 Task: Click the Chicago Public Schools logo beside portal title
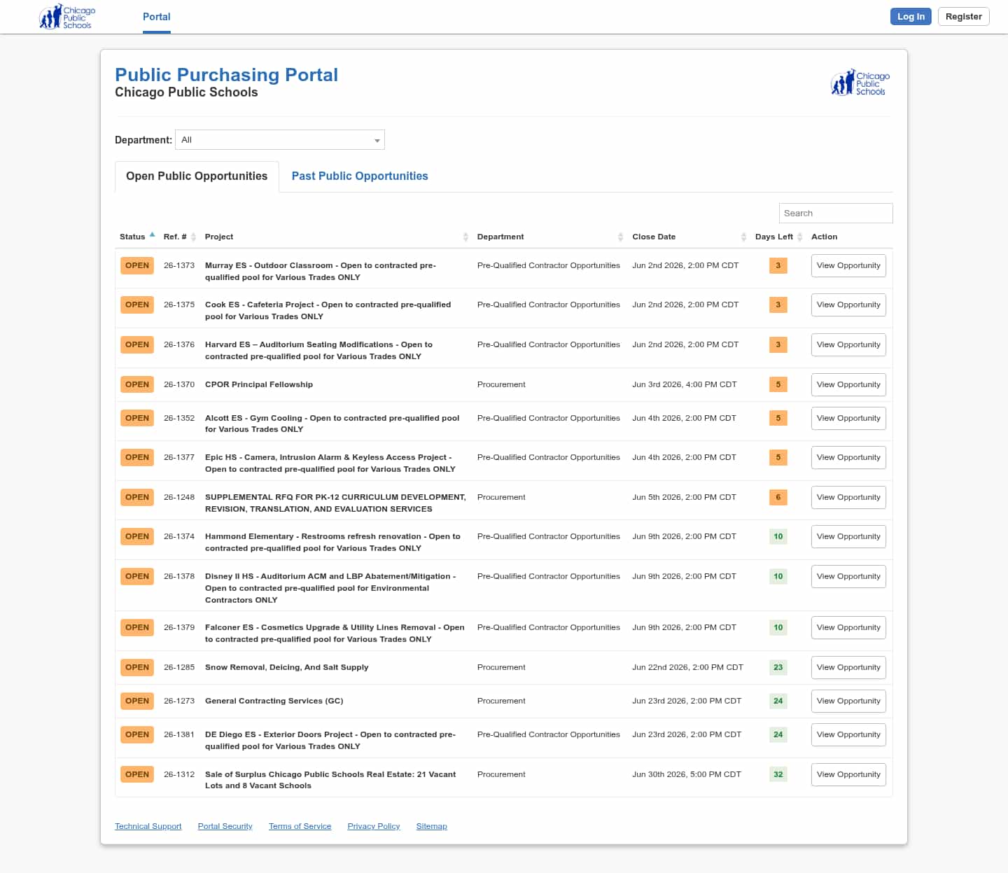point(860,83)
